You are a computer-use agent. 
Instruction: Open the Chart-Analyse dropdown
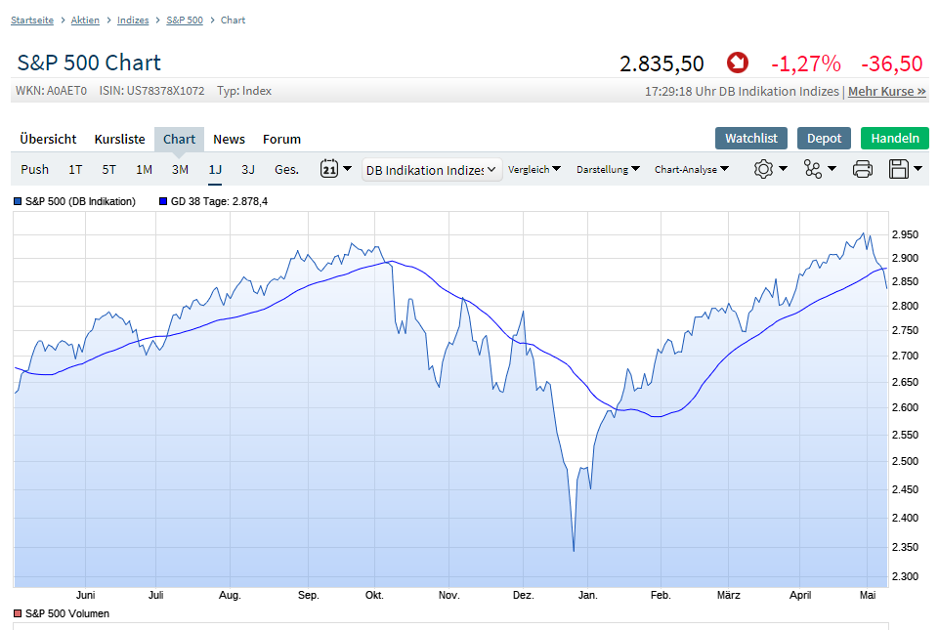pos(691,170)
